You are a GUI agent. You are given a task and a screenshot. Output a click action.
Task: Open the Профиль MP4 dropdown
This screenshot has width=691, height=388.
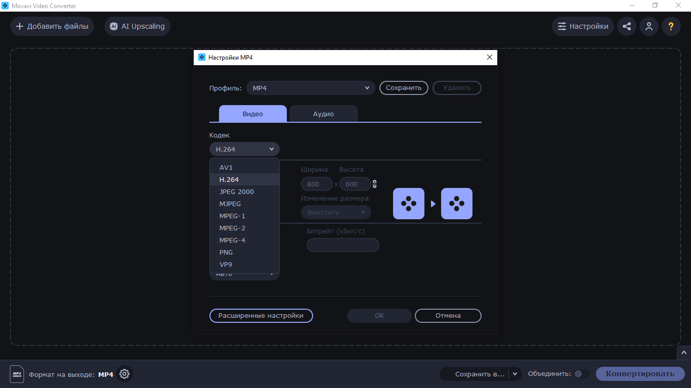tap(311, 88)
